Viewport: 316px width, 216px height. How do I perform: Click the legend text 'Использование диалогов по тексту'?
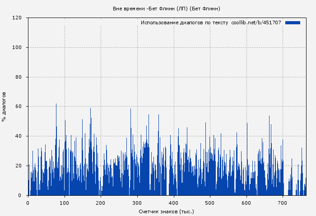tap(184, 22)
